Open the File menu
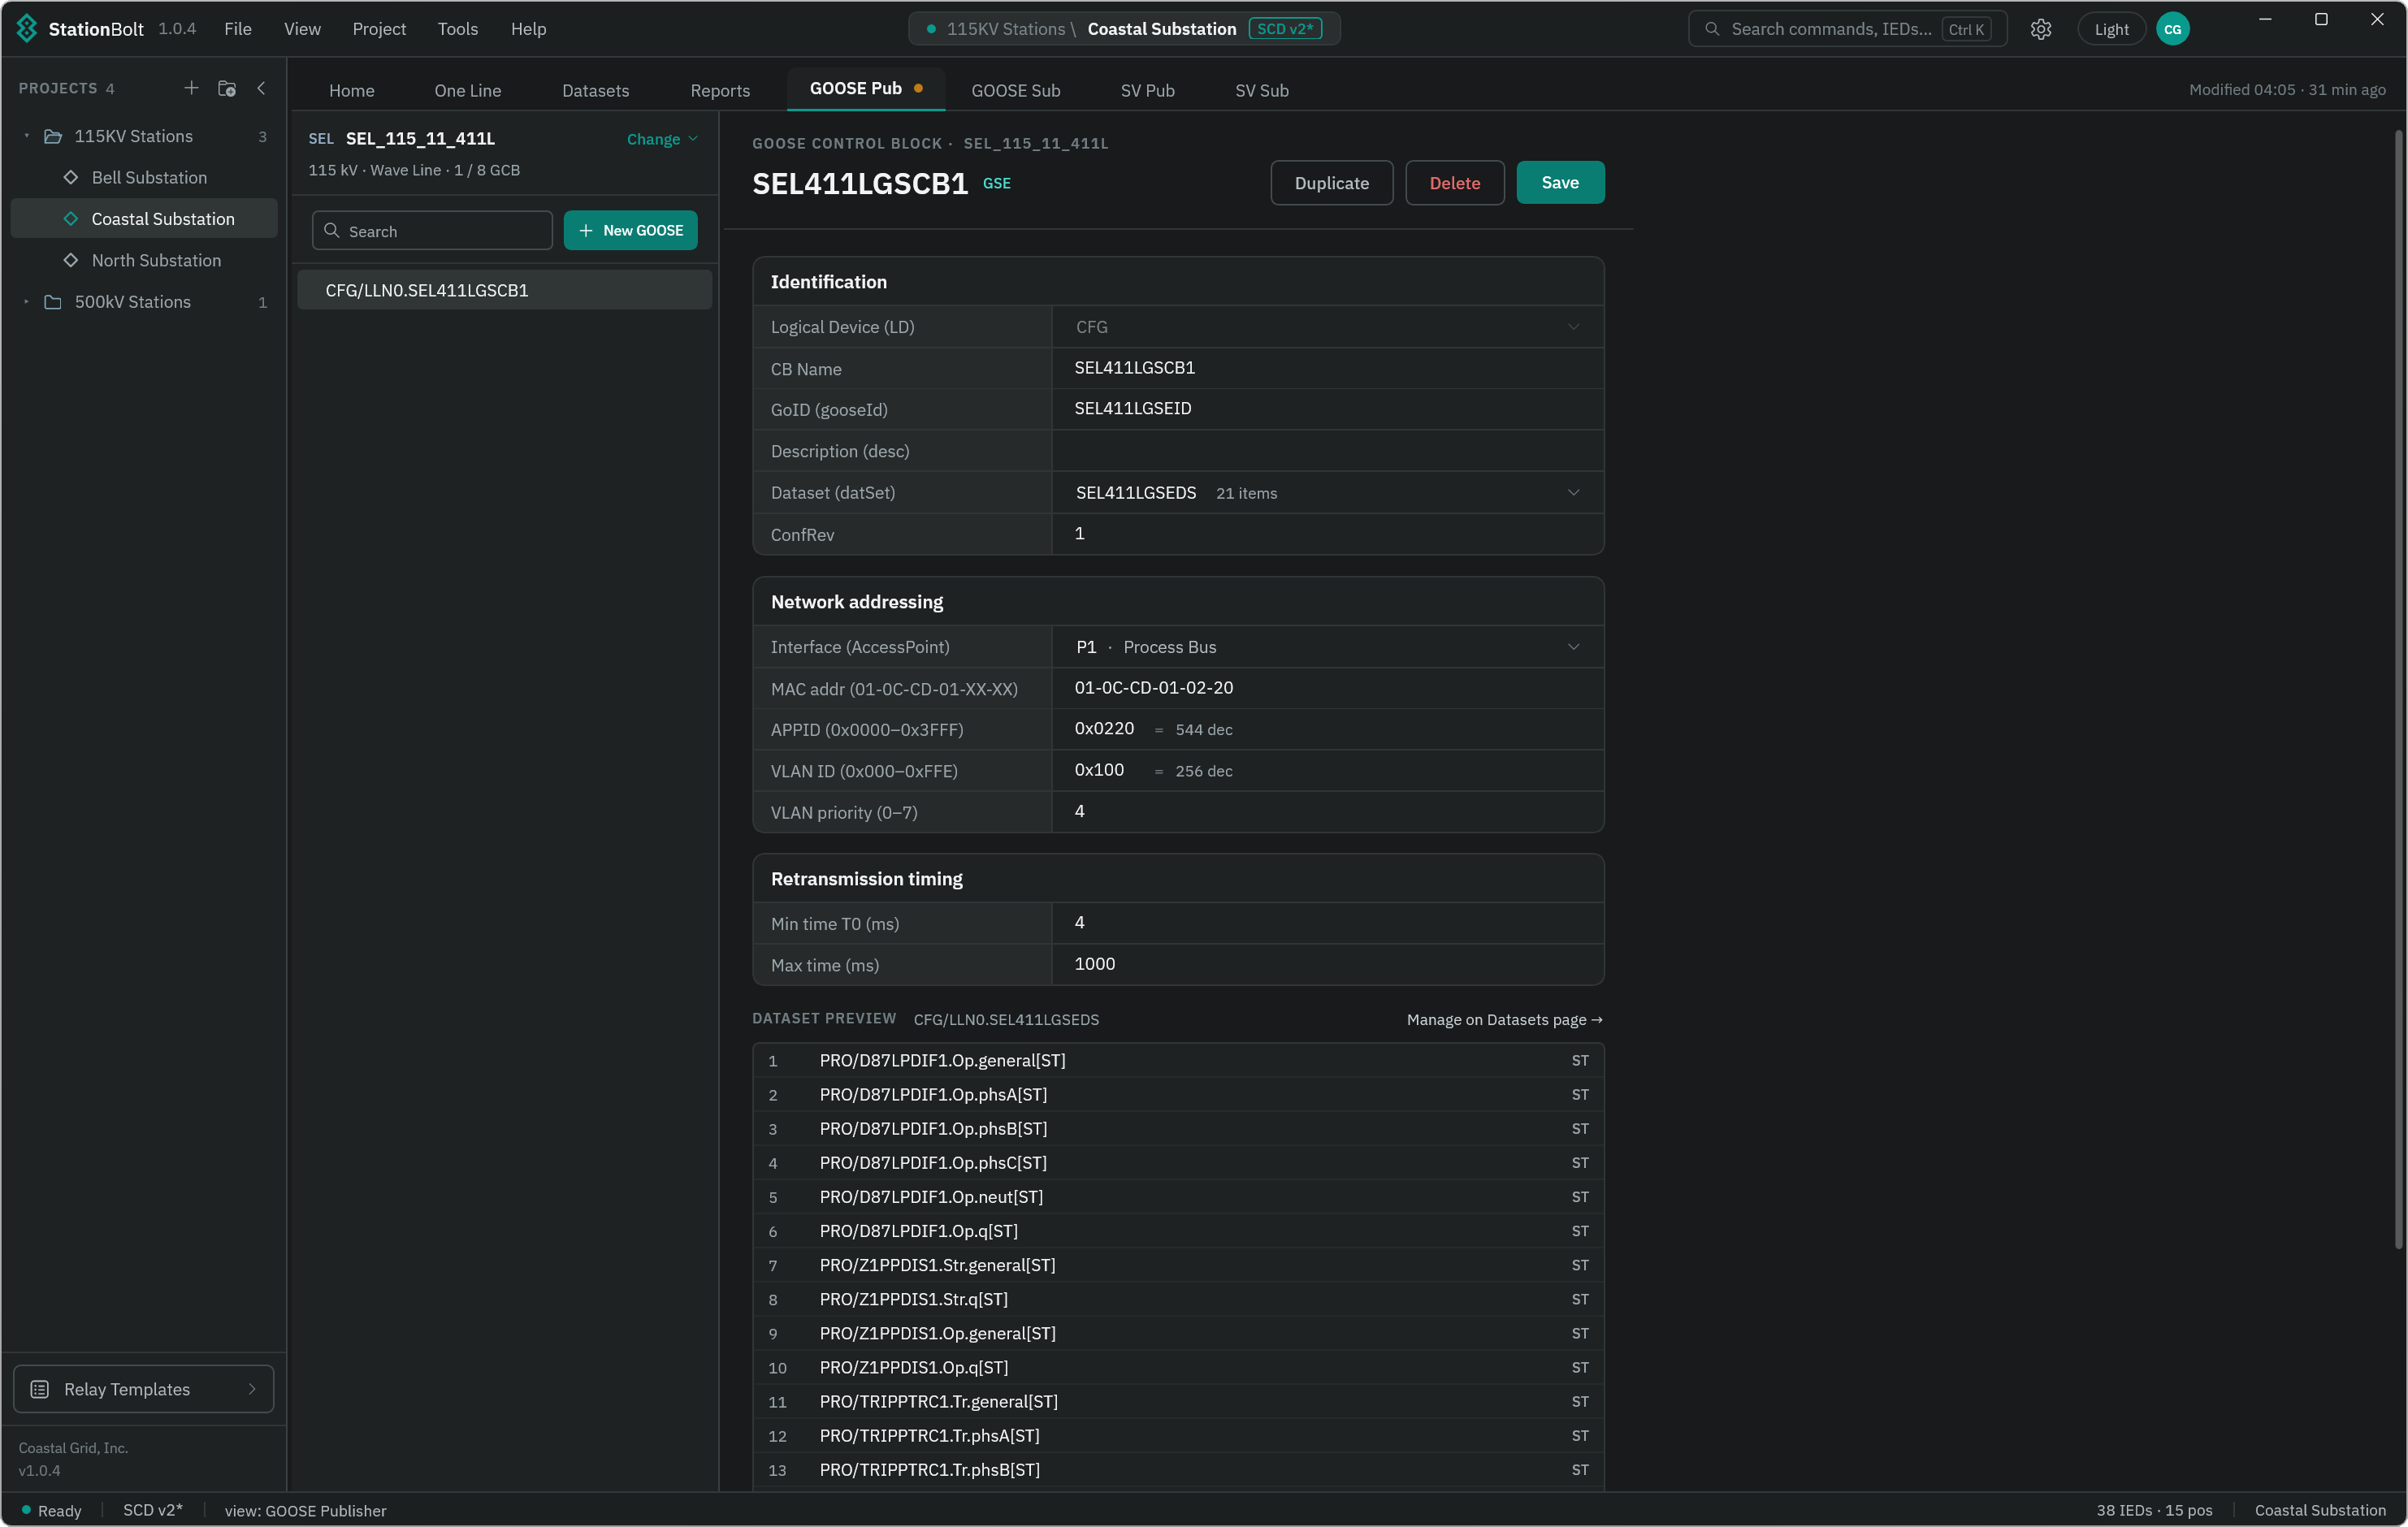This screenshot has height=1527, width=2408. (x=237, y=29)
